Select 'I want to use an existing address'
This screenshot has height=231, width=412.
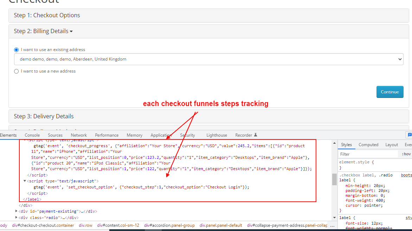[x=16, y=50]
